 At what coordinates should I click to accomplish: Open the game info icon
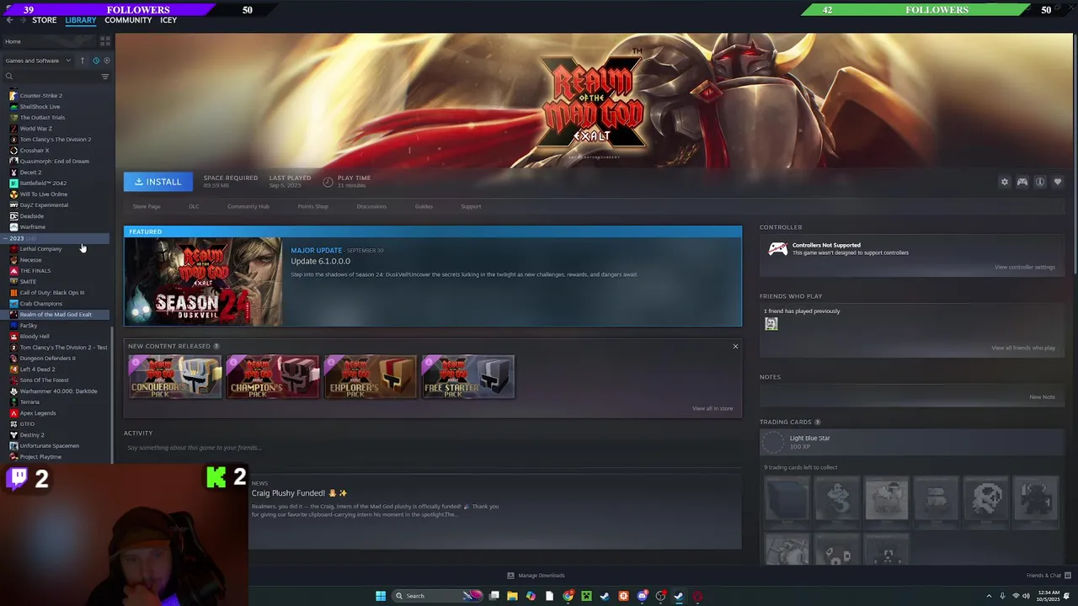click(1040, 182)
